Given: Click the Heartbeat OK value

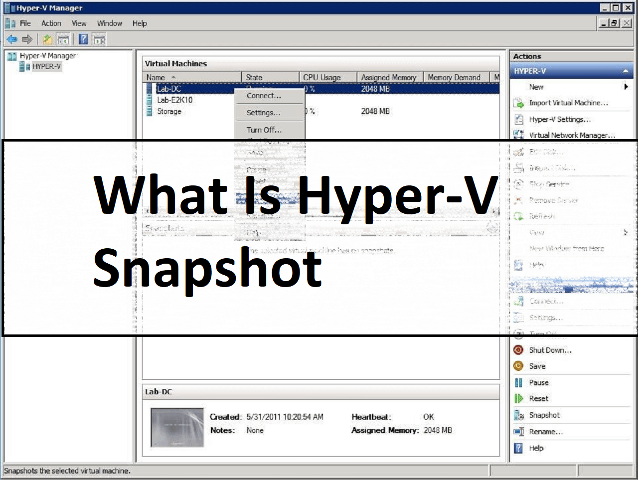Looking at the screenshot, I should click(x=429, y=417).
